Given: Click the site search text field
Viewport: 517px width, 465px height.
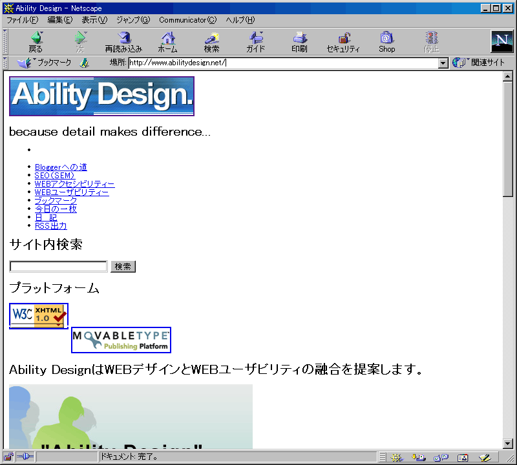Looking at the screenshot, I should tap(58, 266).
